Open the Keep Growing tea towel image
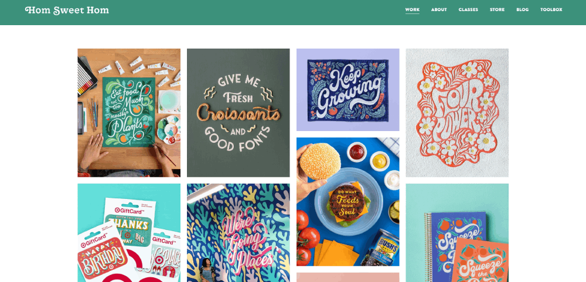This screenshot has height=282, width=586. [347, 90]
